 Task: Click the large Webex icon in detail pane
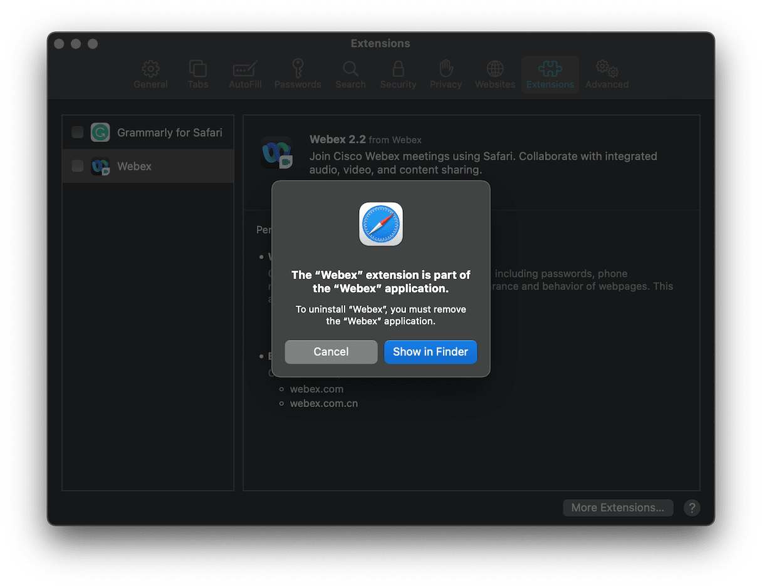tap(276, 153)
